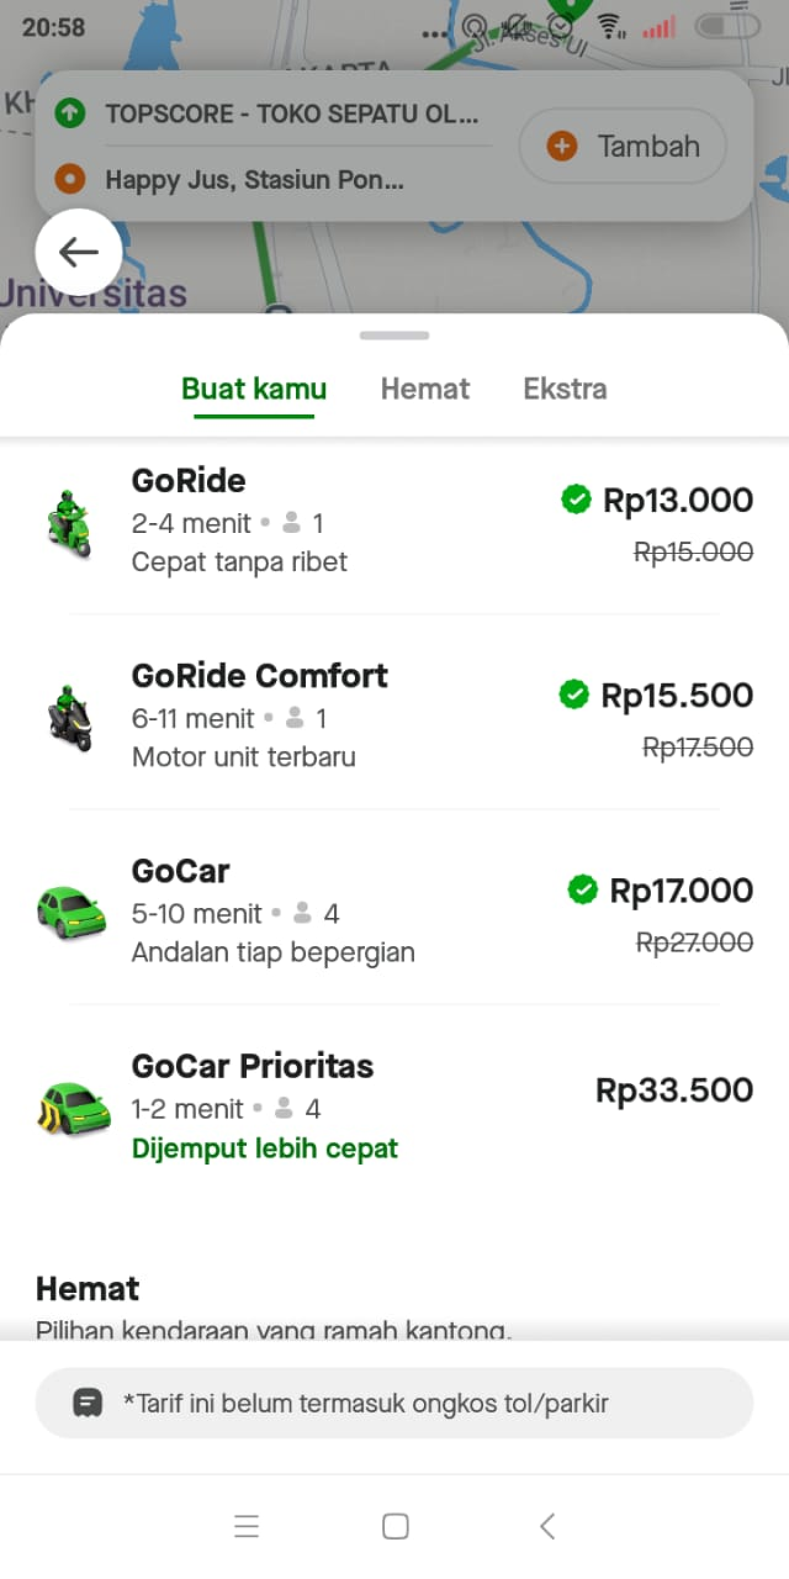Tap the orange destination pin icon

[70, 179]
